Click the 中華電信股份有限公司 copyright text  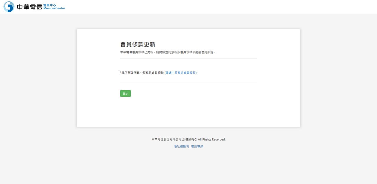[166, 140]
